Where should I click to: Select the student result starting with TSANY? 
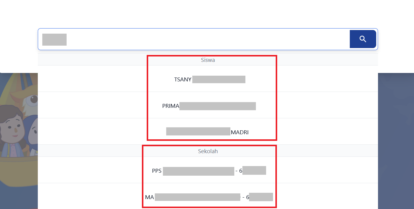coord(209,80)
